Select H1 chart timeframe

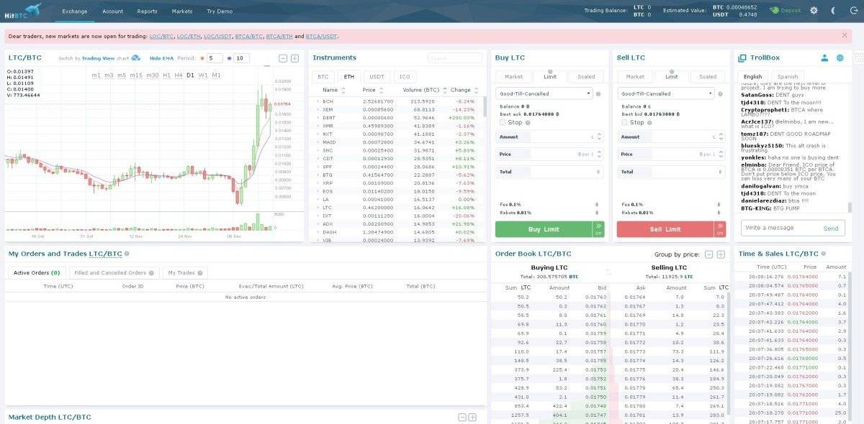pos(166,75)
